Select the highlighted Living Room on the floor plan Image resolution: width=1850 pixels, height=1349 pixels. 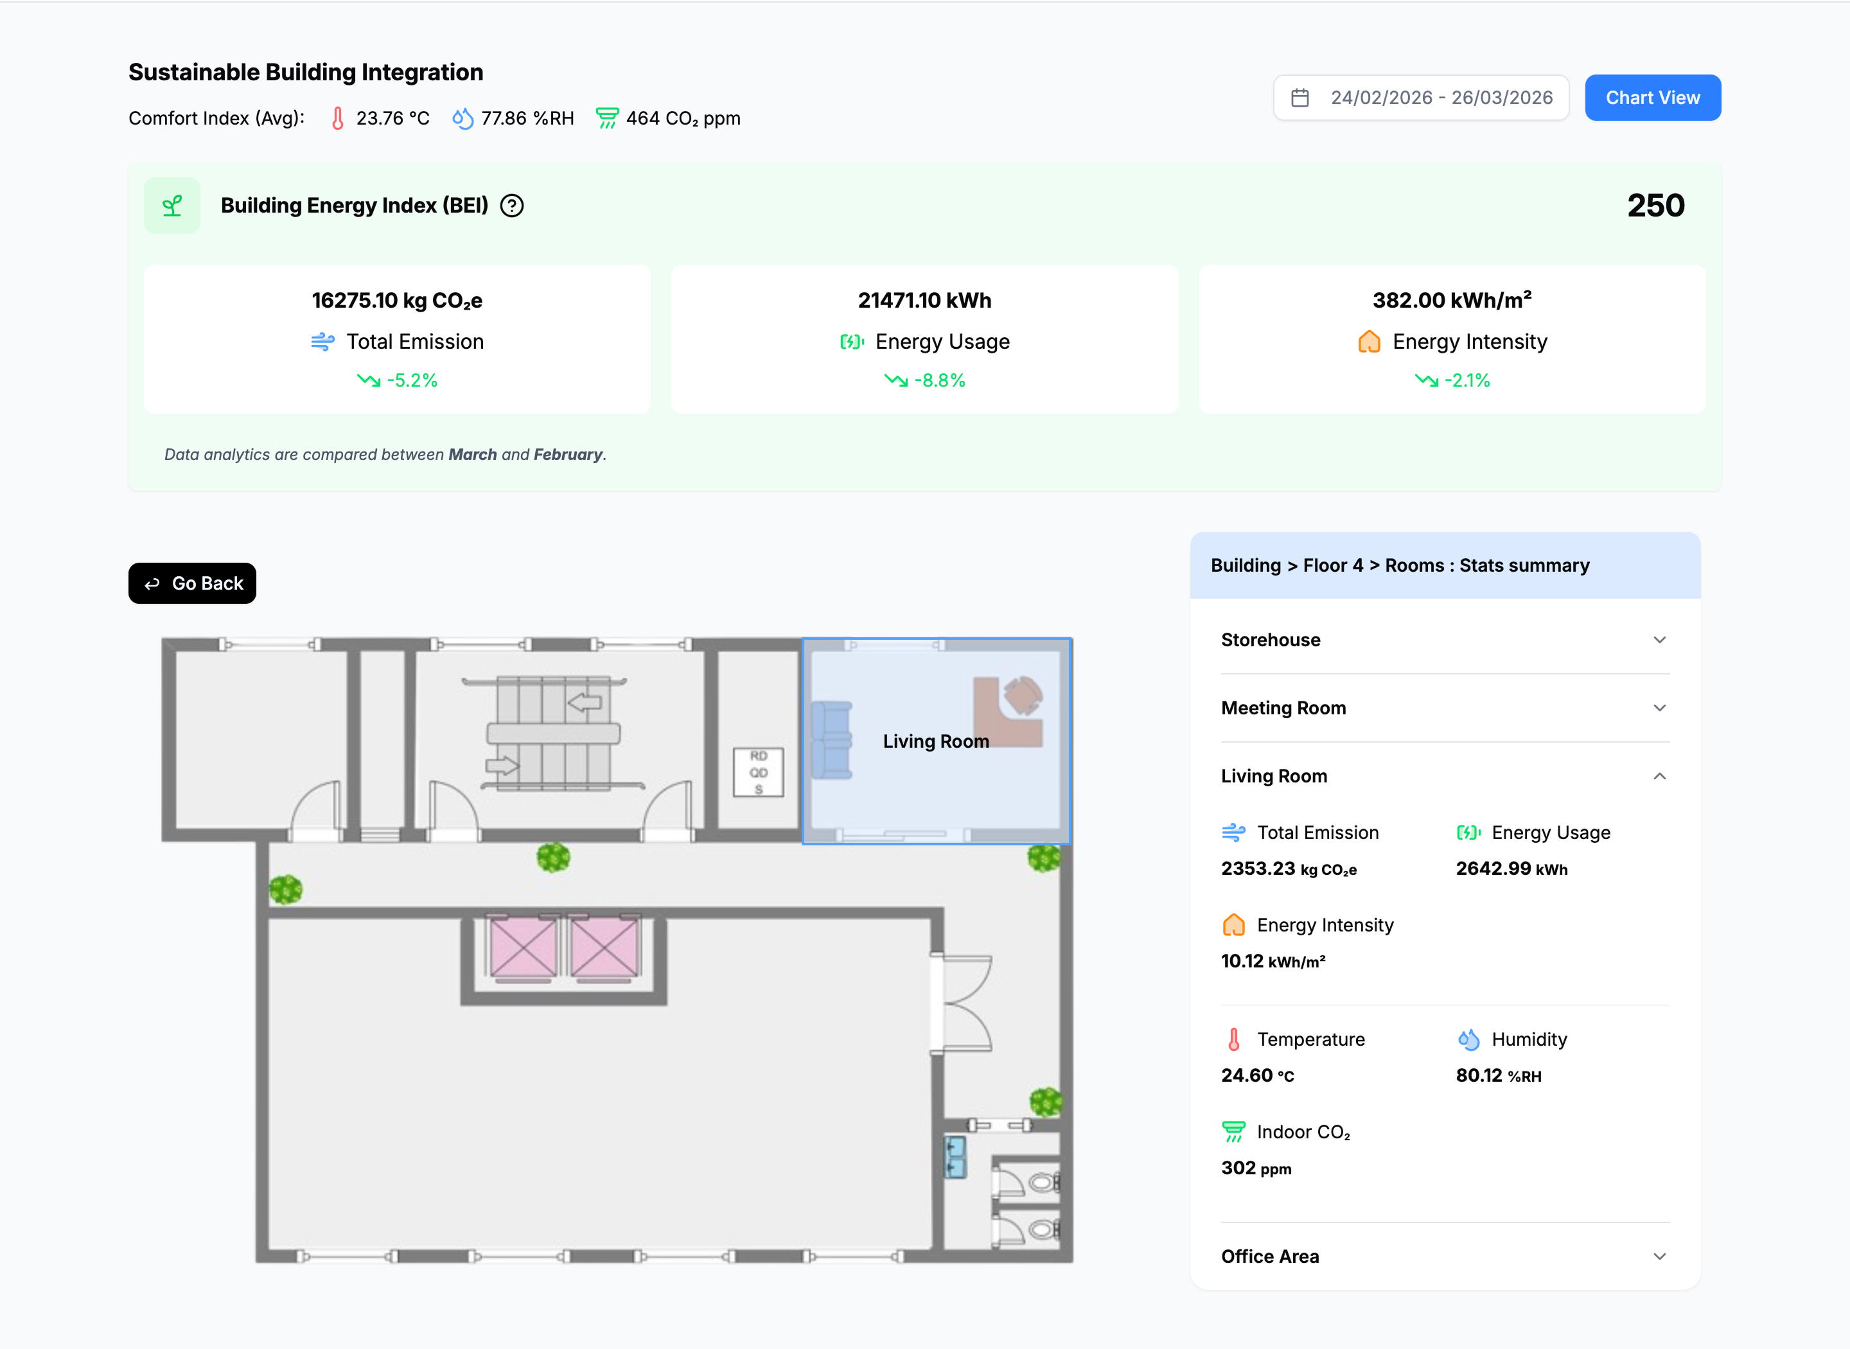point(936,741)
